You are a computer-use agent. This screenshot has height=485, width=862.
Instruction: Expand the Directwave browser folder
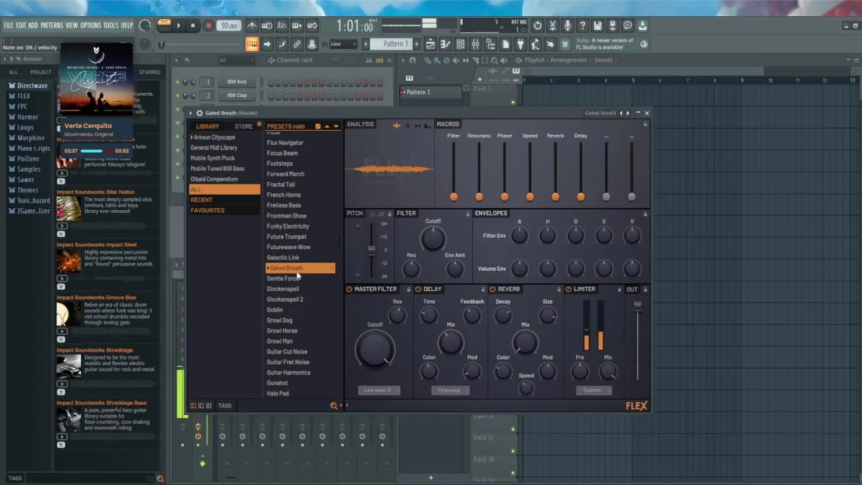click(32, 86)
